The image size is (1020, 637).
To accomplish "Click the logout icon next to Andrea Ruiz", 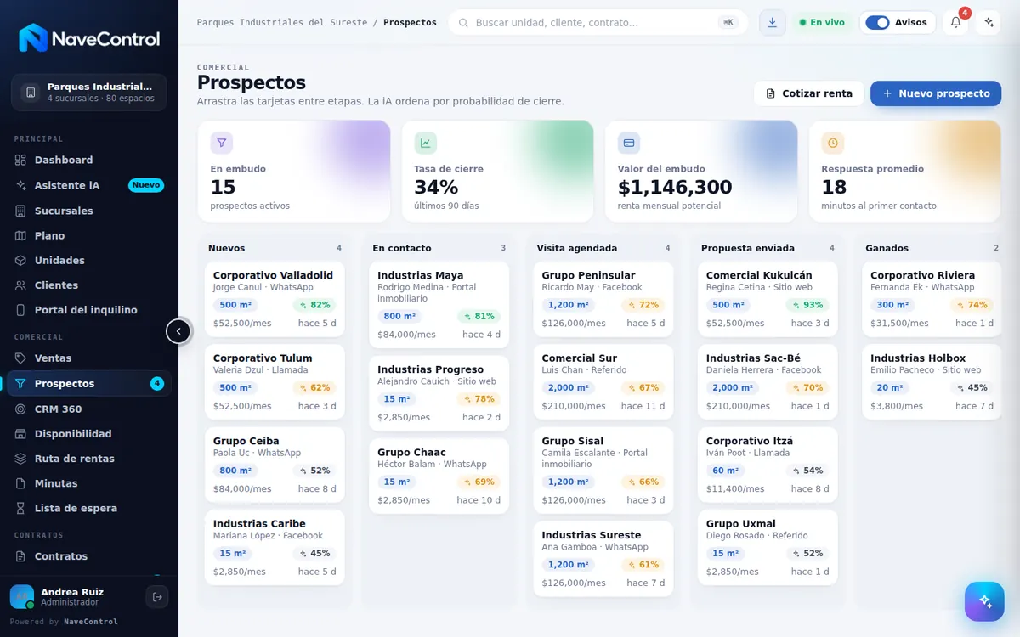I will tap(157, 597).
